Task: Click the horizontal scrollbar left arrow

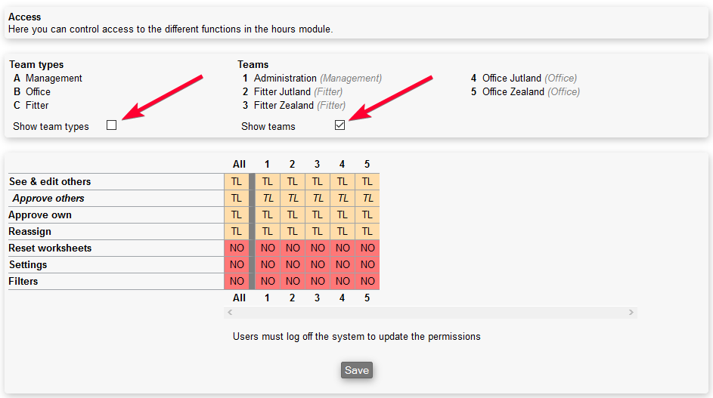Action: tap(231, 313)
